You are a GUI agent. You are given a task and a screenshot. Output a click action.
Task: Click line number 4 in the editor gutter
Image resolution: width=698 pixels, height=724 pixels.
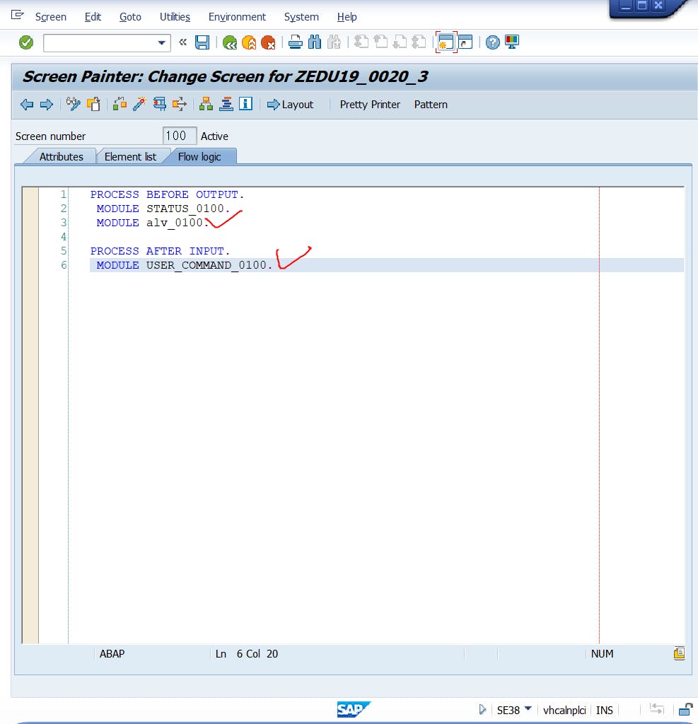63,237
